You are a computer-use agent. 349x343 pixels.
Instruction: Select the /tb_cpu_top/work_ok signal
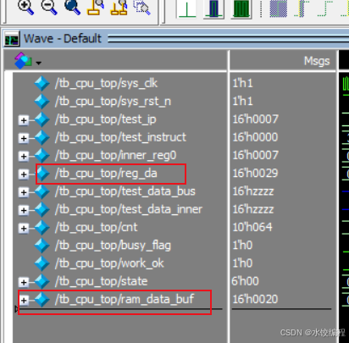click(x=109, y=263)
